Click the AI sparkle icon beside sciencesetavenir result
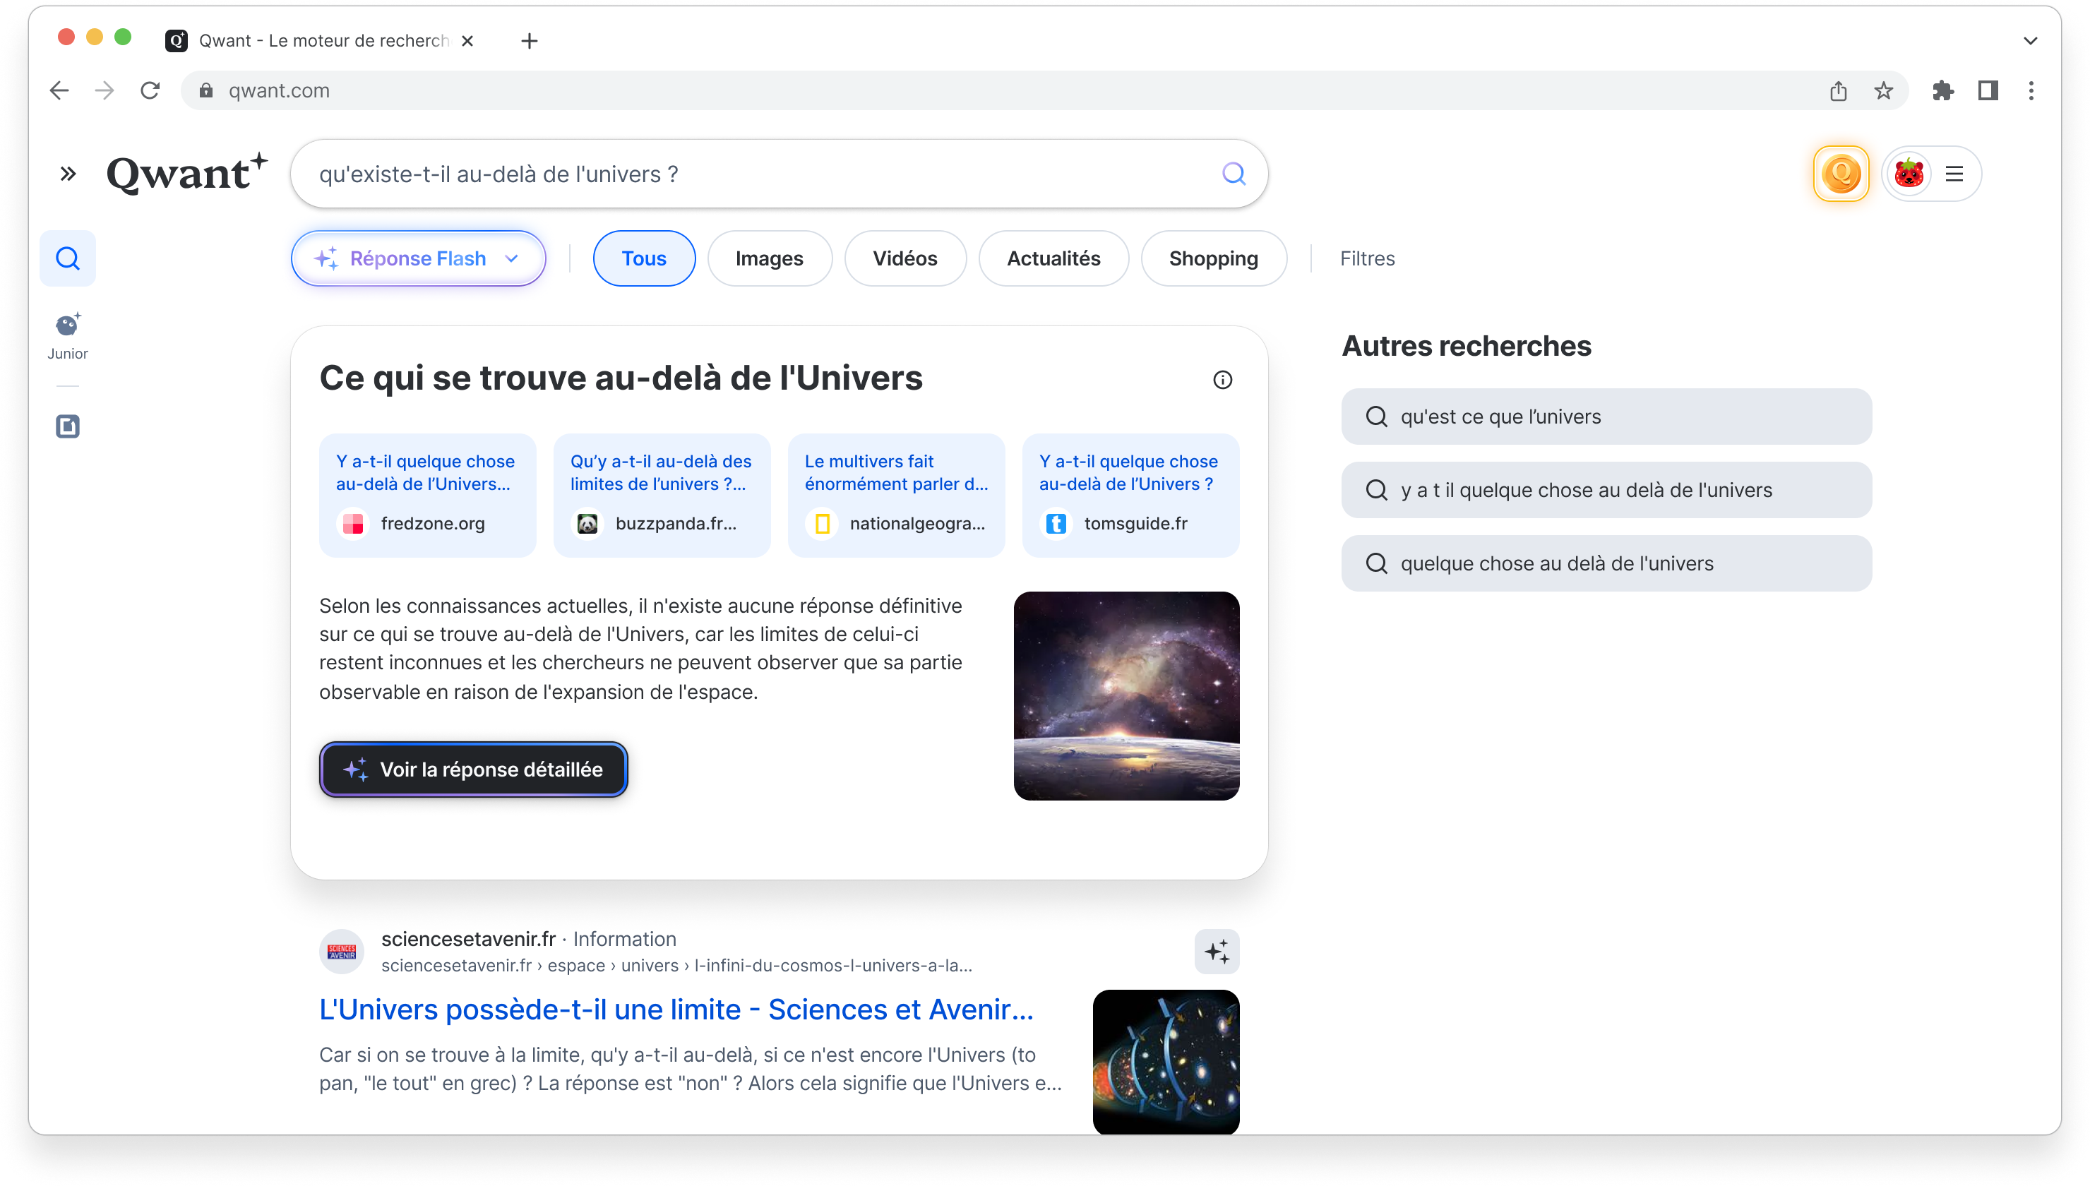The image size is (2090, 1186). 1216,952
